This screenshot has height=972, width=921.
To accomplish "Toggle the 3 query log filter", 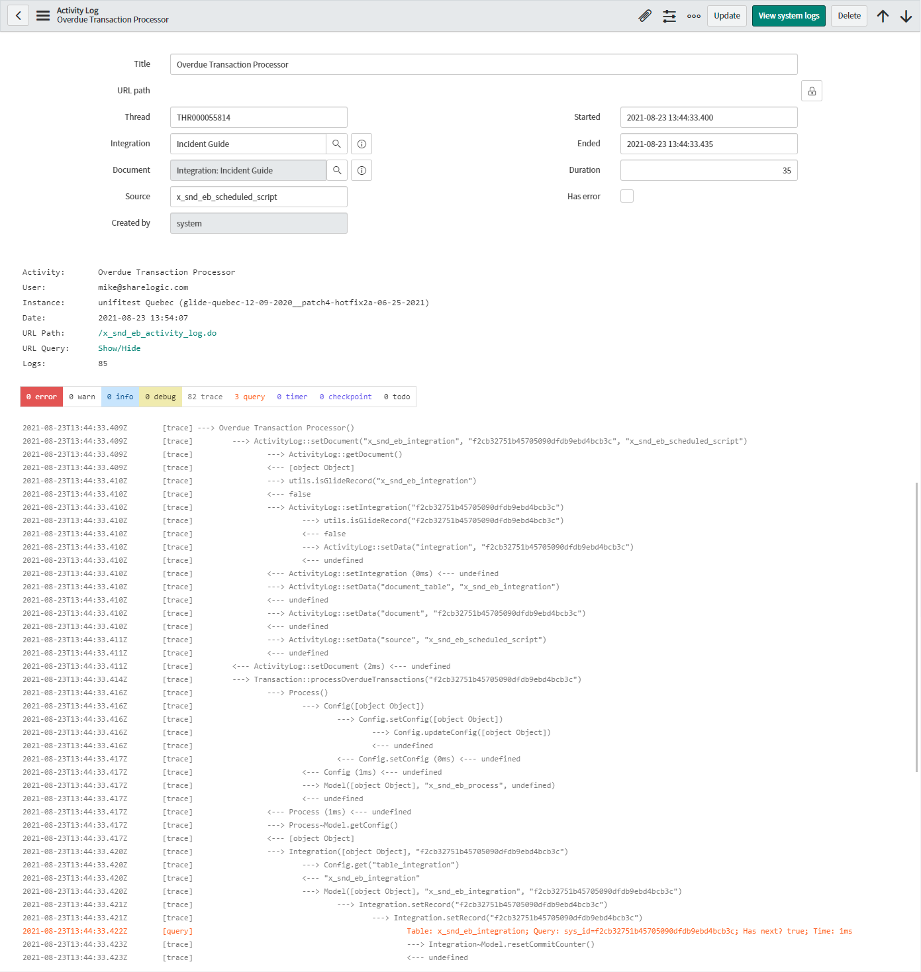I will [250, 397].
